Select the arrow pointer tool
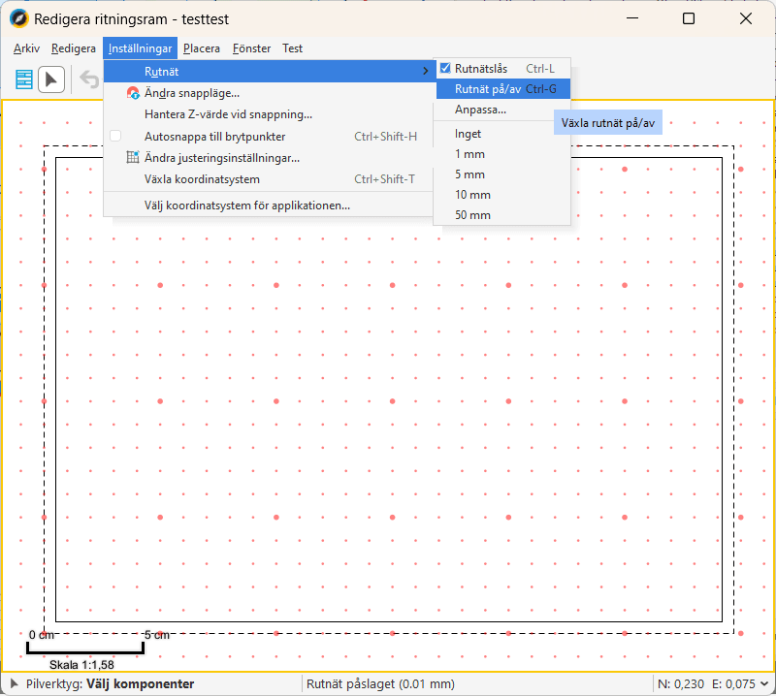Image resolution: width=776 pixels, height=696 pixels. [x=51, y=79]
